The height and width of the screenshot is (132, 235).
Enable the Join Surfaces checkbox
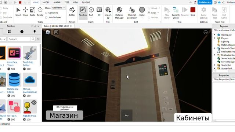point(46,18)
